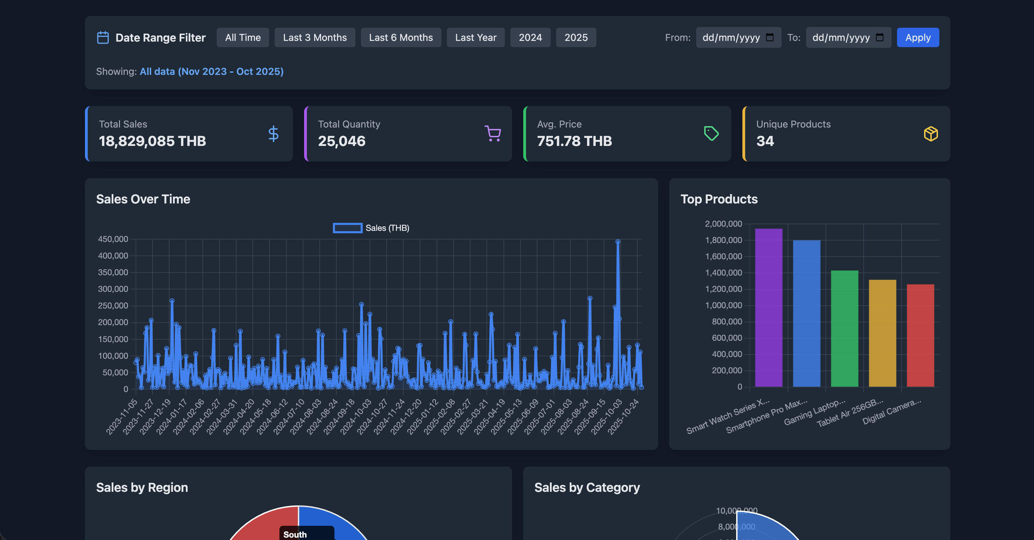Screen dimensions: 1034x540
Task: Click the To date input field
Action: pos(841,38)
